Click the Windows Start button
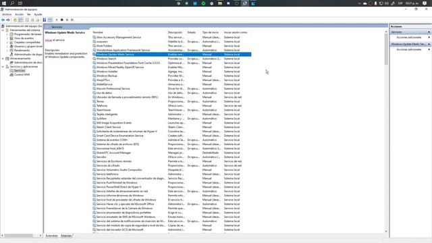This screenshot has width=432, height=243. tap(4, 3)
